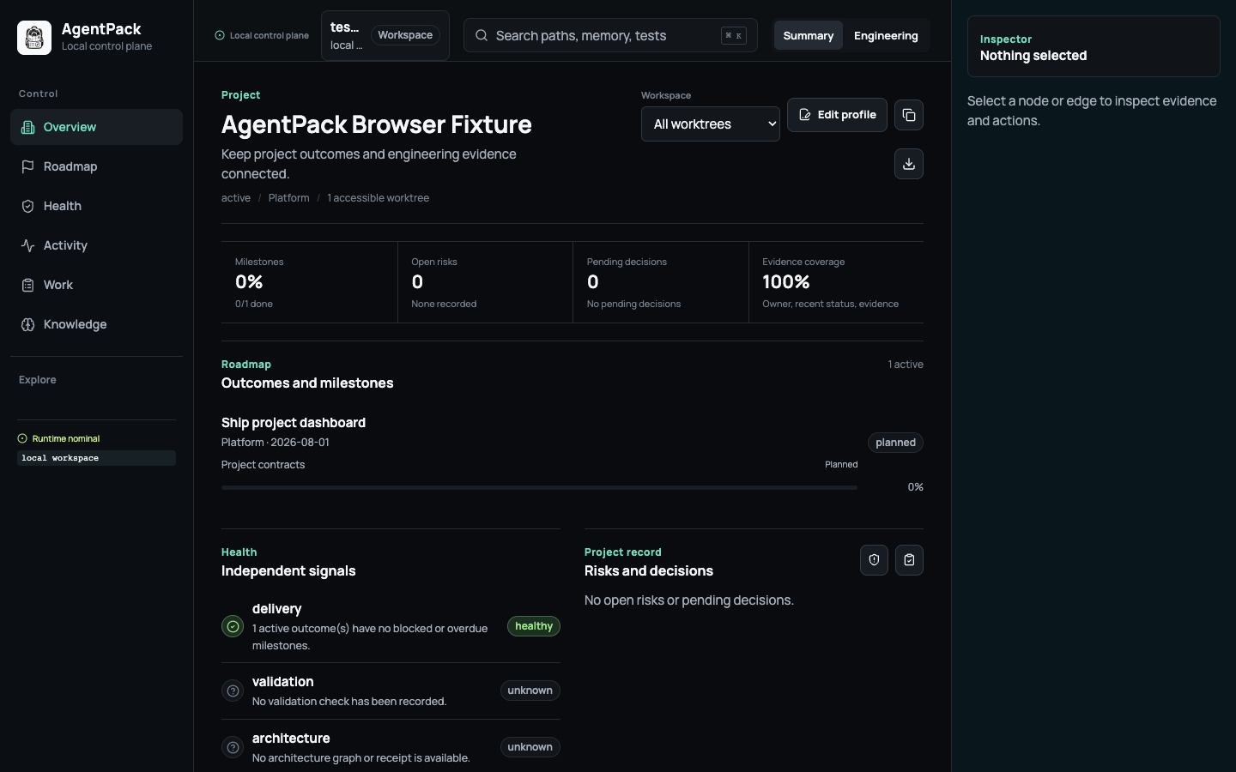1236x772 pixels.
Task: Click the shield icon in Risks and decisions
Action: 874,560
